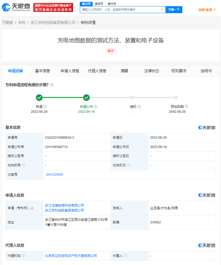The height and width of the screenshot is (265, 221).
Task: Open the VIP会员 dropdown
Action: 207,10
